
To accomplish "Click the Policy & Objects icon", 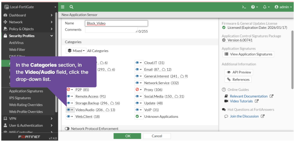I will point(5,29).
